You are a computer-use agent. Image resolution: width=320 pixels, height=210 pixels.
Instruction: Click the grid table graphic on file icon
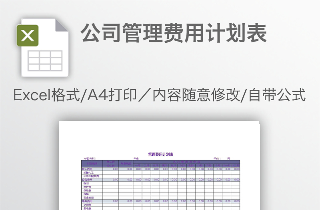[x=45, y=60]
